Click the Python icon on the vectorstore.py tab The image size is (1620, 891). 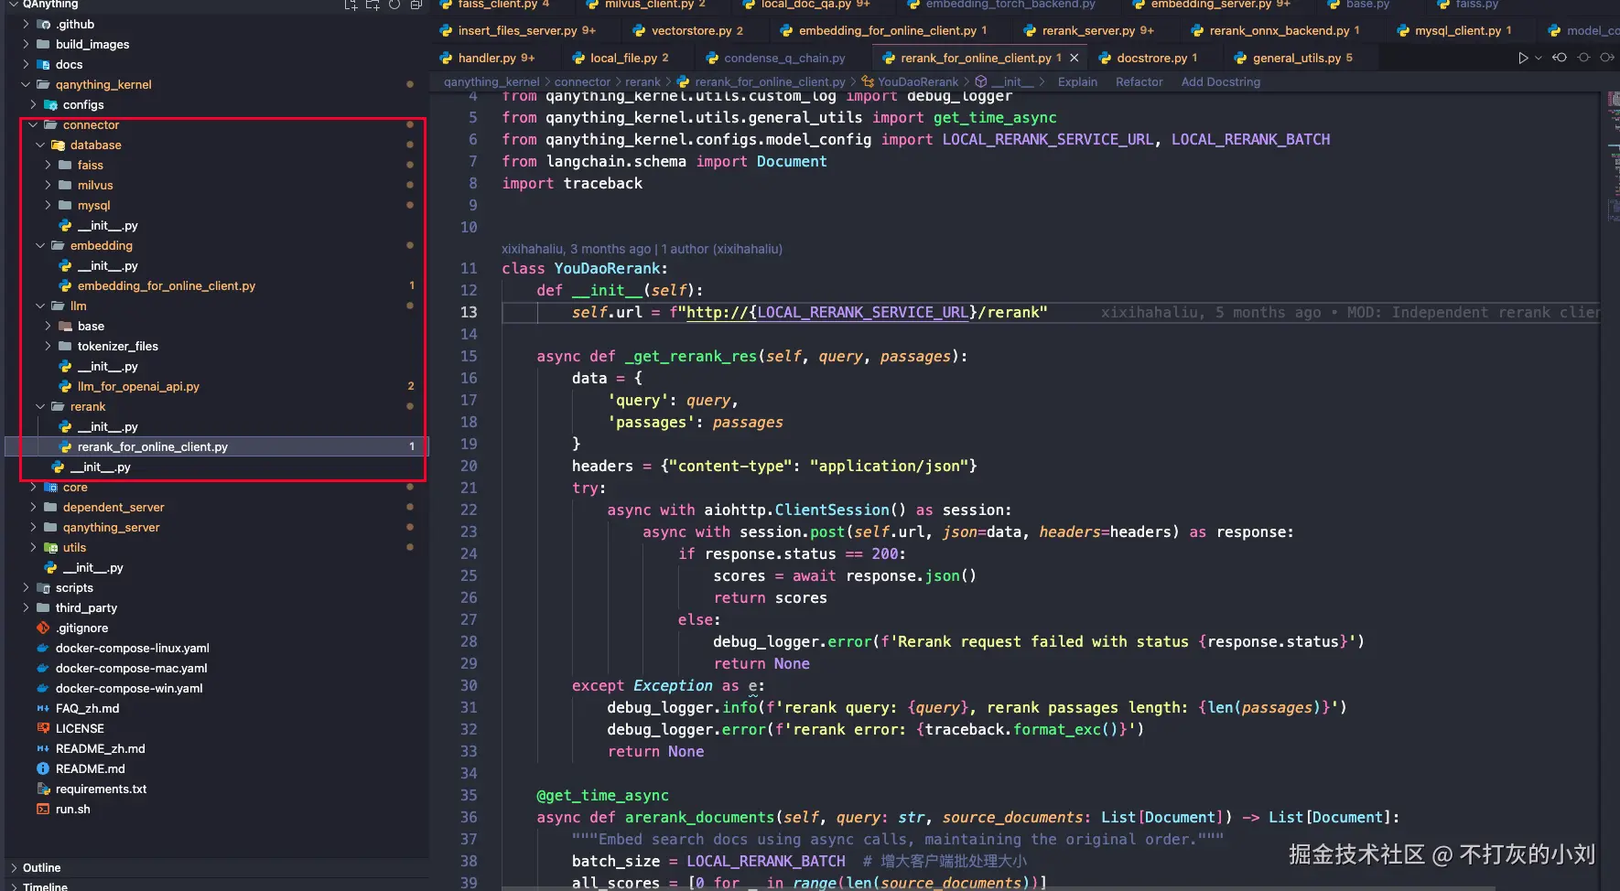point(639,31)
